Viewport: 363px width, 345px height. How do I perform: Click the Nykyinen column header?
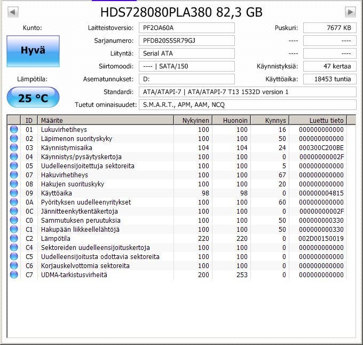tap(193, 120)
